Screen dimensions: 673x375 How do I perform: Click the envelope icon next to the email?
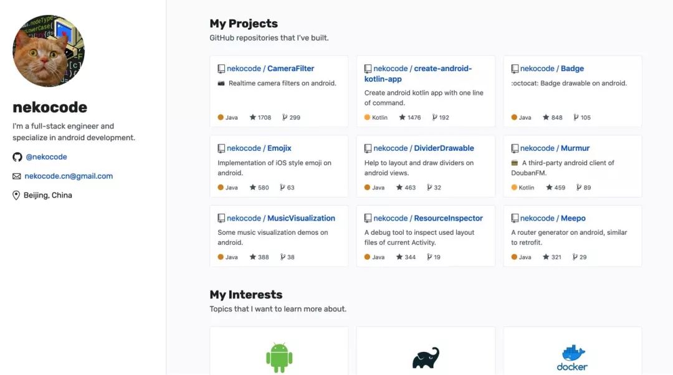tap(16, 176)
